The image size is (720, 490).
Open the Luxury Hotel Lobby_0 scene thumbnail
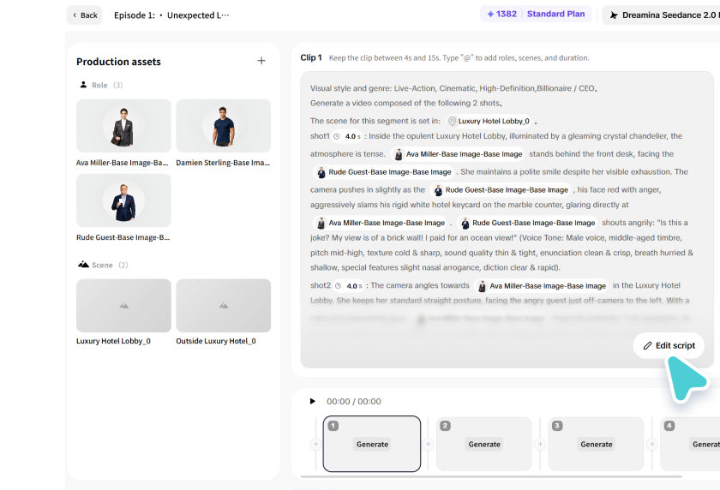(x=123, y=306)
